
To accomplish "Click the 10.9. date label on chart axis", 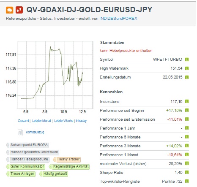I will [64, 112].
